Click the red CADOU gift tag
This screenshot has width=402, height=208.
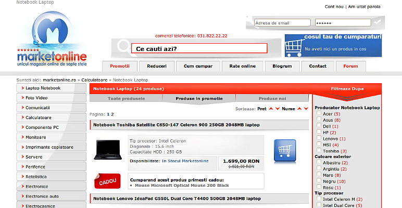pos(107,181)
